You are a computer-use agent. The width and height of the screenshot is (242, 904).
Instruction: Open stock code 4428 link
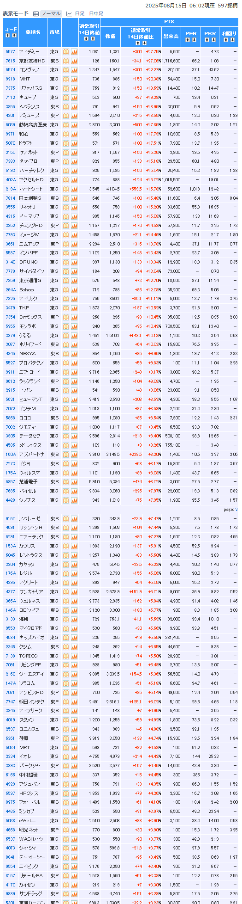(10, 500)
